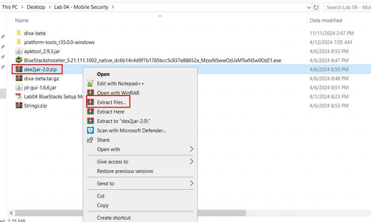Refresh the folder with the refresh icon

316,7
